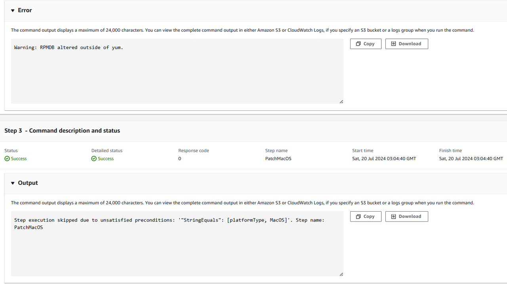Click the Output section header label

[28, 183]
